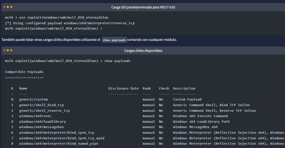This screenshot has width=285, height=148.
Task: Click red dot in MS17-010 terminal title bar
Action: point(4,7)
